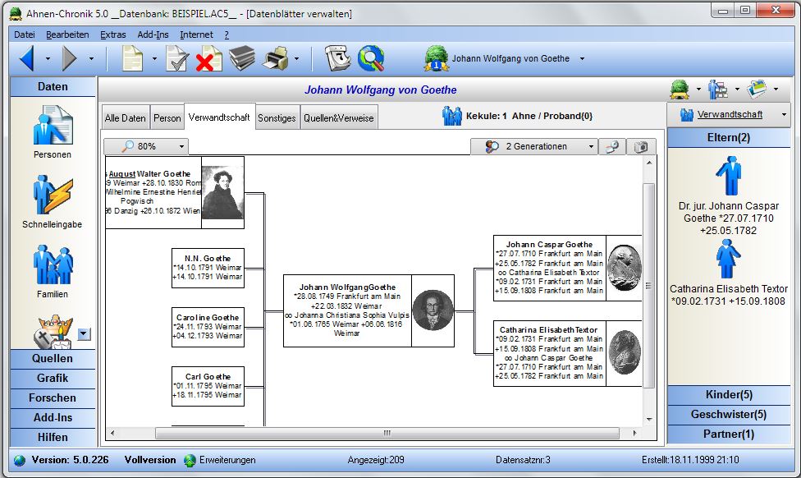Screen dimensions: 801x478
Task: Create a new data sheet document icon
Action: 132,58
